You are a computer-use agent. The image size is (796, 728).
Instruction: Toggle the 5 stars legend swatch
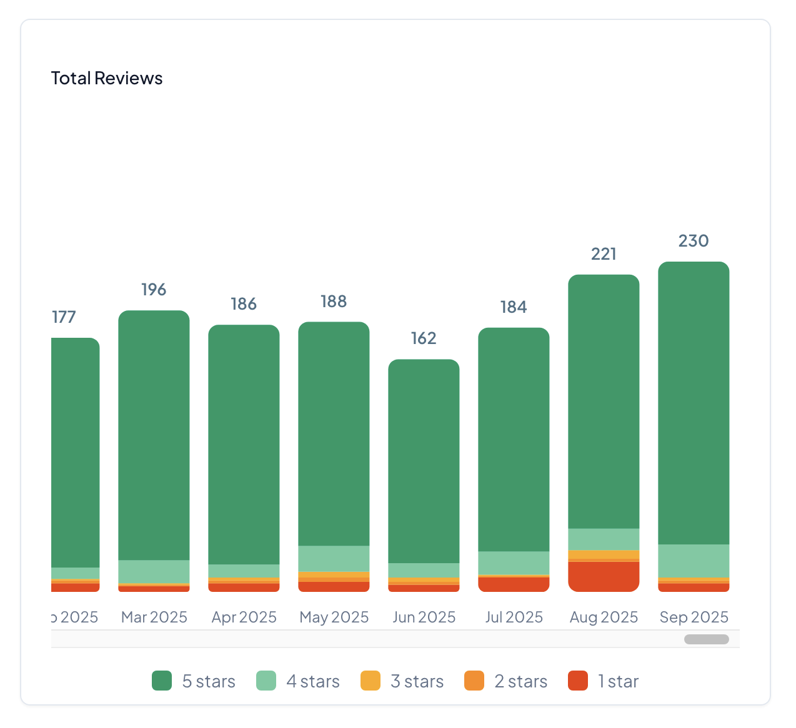[x=162, y=681]
